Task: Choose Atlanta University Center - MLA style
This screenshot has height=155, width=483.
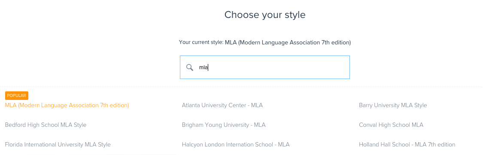Action: pyautogui.click(x=222, y=105)
